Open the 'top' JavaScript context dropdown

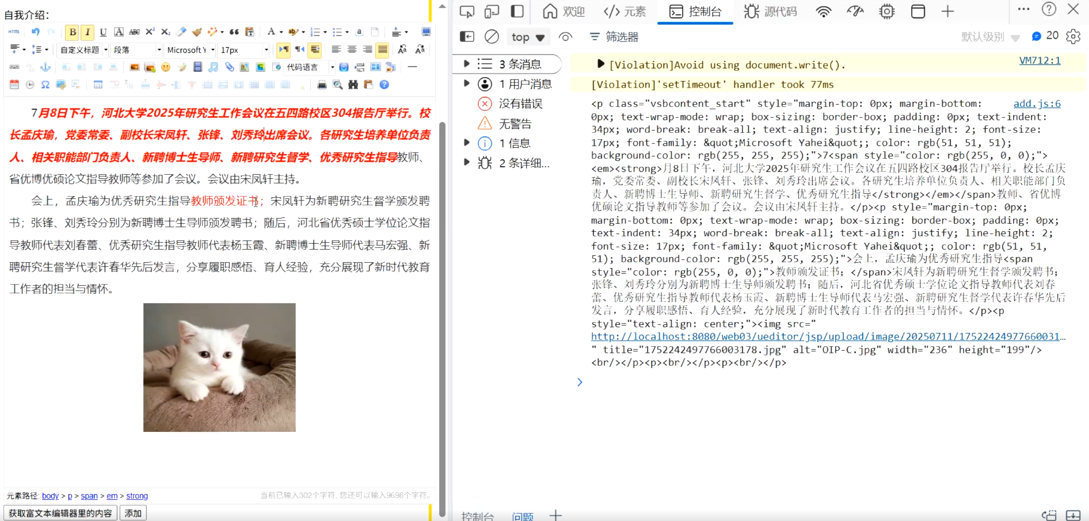[528, 37]
